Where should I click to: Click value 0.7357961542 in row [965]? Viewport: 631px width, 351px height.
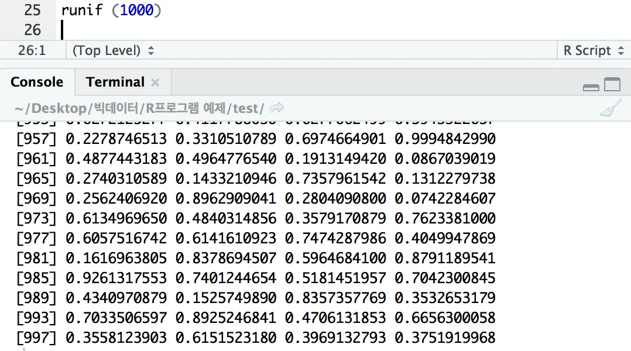[x=335, y=178]
